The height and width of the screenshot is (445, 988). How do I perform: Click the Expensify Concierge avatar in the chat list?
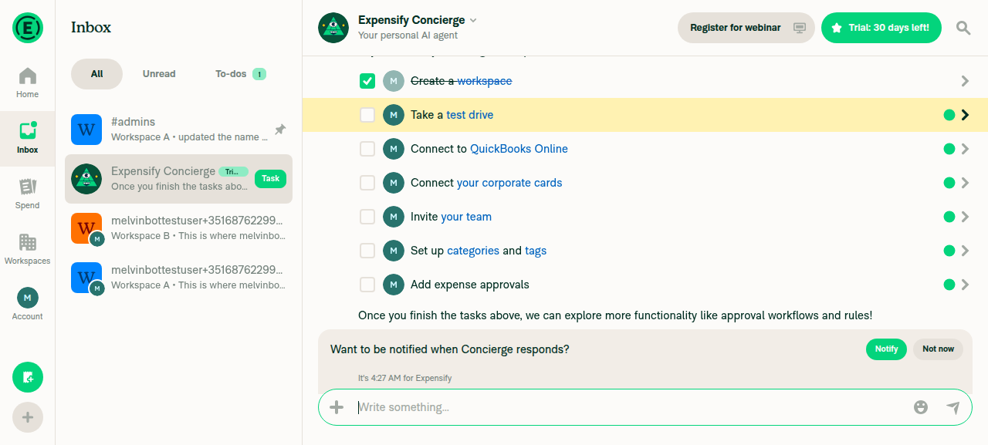click(x=86, y=179)
